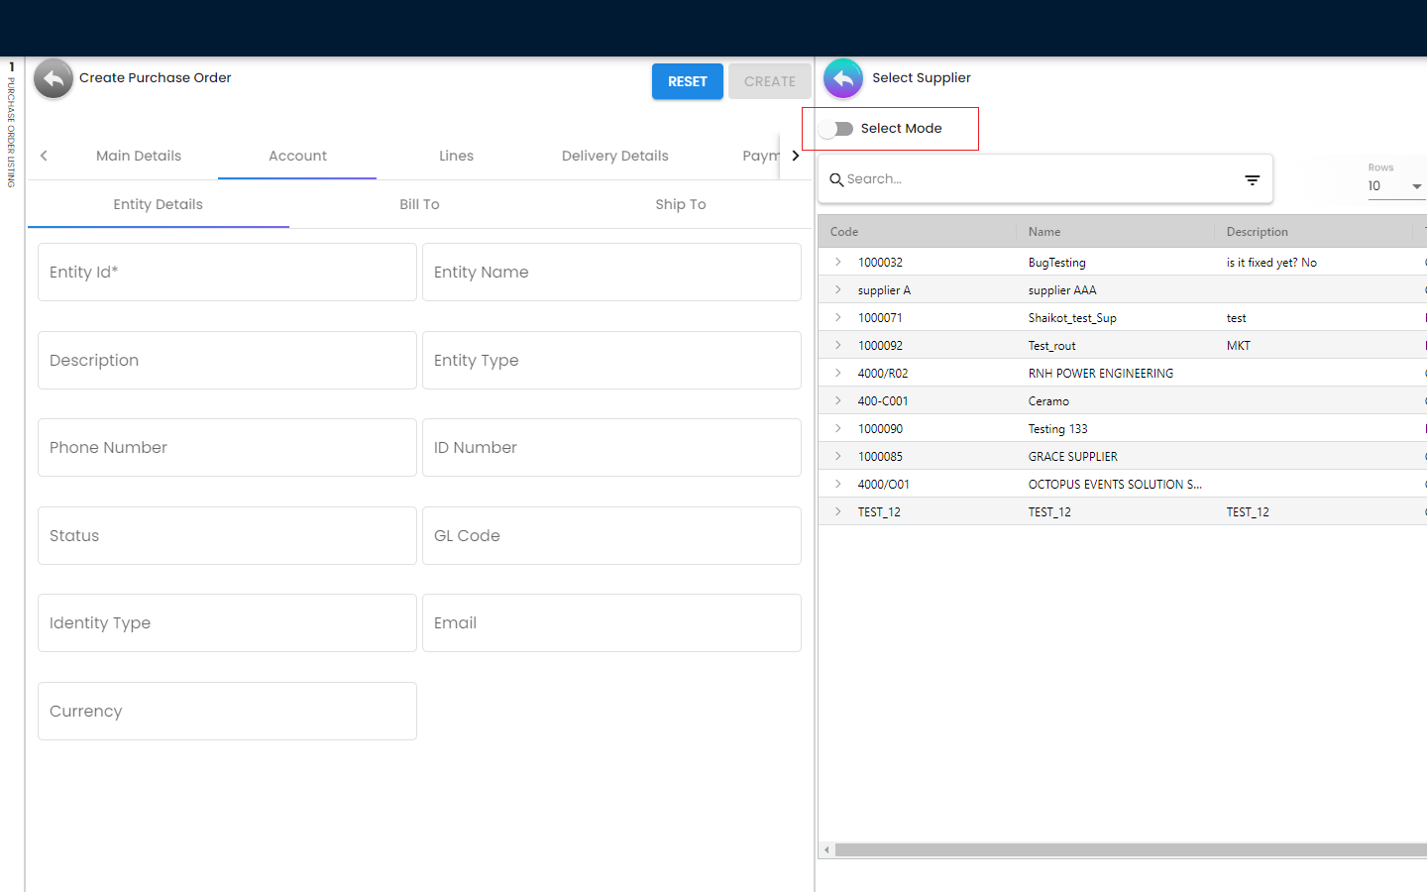The width and height of the screenshot is (1427, 892).
Task: Go to the Delivery Details tab
Action: [x=614, y=156]
